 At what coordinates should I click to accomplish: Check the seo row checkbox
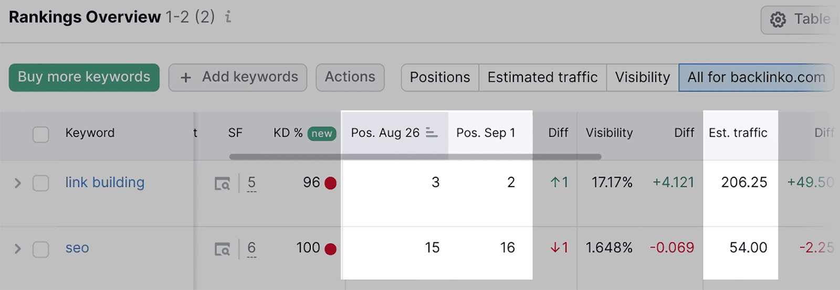40,249
